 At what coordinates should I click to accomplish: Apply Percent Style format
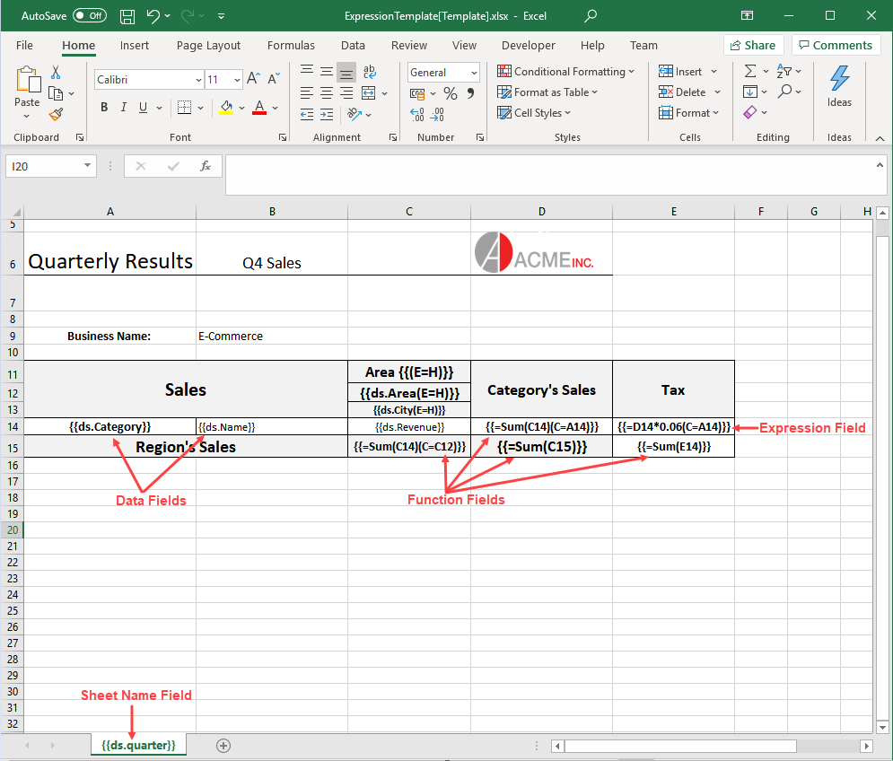tap(450, 93)
